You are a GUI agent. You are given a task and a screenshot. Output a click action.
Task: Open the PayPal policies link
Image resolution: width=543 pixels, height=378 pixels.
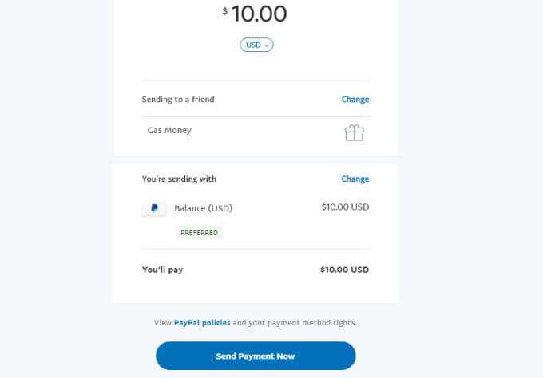click(202, 323)
